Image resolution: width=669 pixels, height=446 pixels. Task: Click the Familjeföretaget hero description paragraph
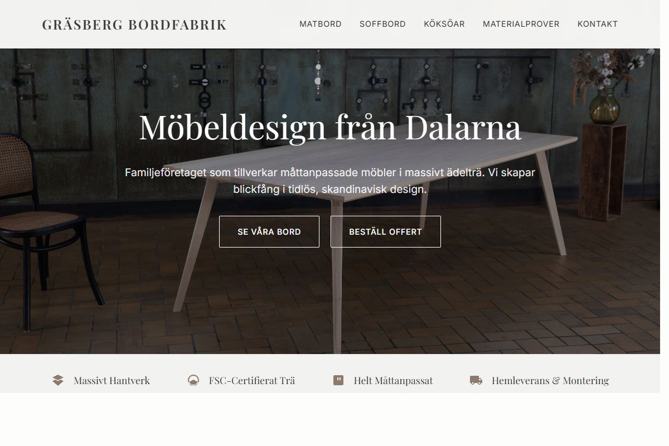pyautogui.click(x=330, y=181)
